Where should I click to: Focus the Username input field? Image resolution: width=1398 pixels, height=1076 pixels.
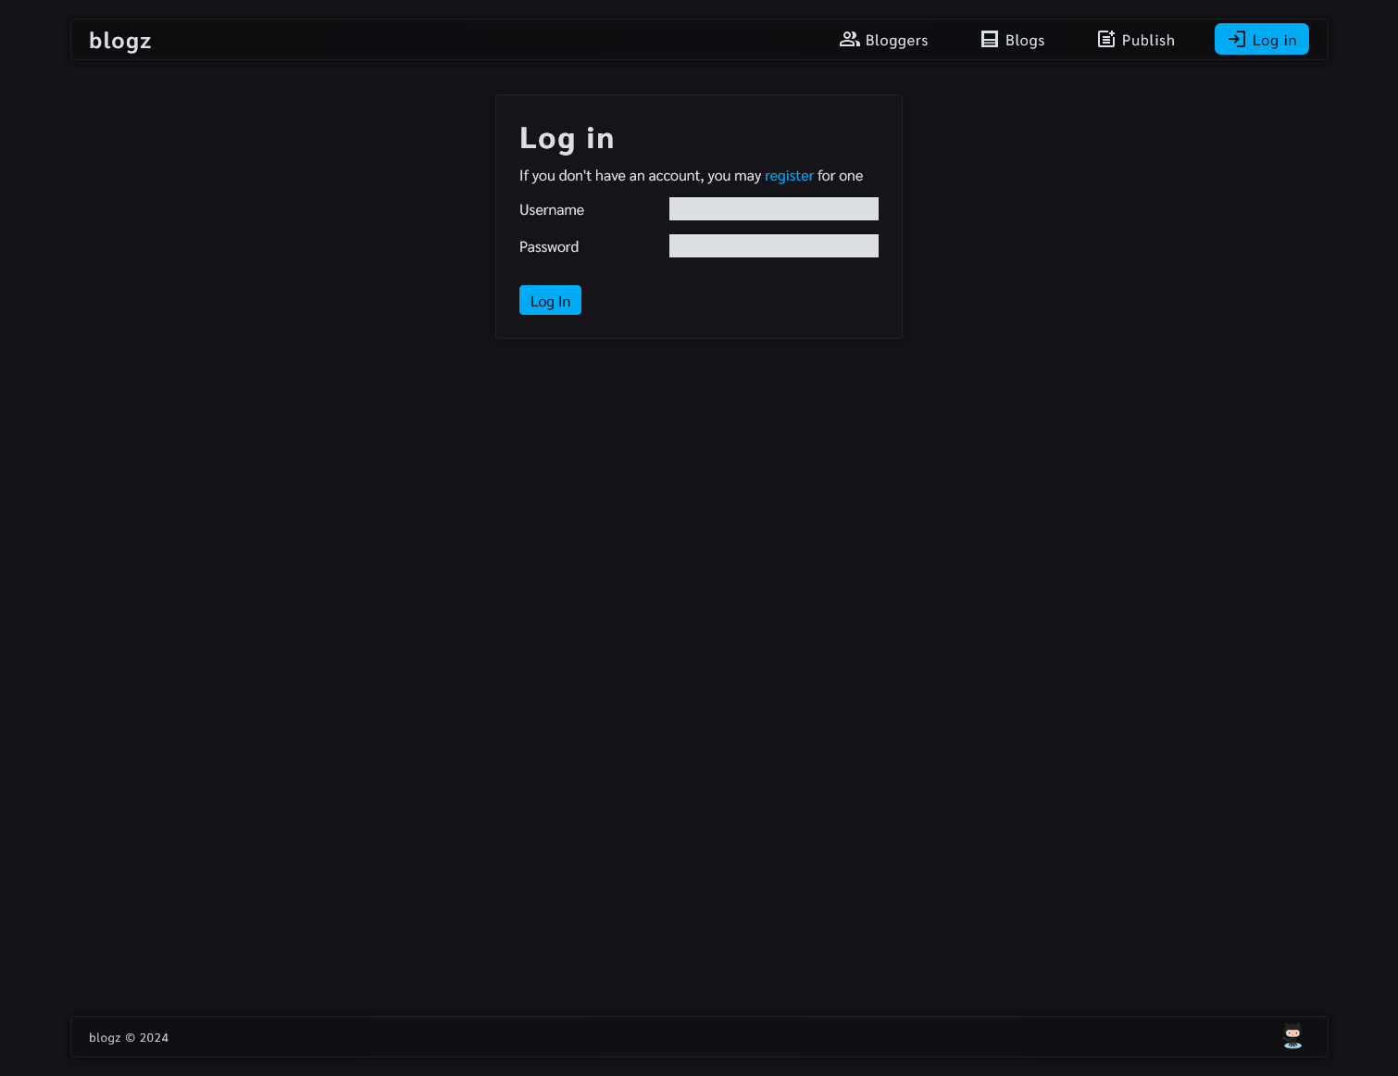[773, 209]
